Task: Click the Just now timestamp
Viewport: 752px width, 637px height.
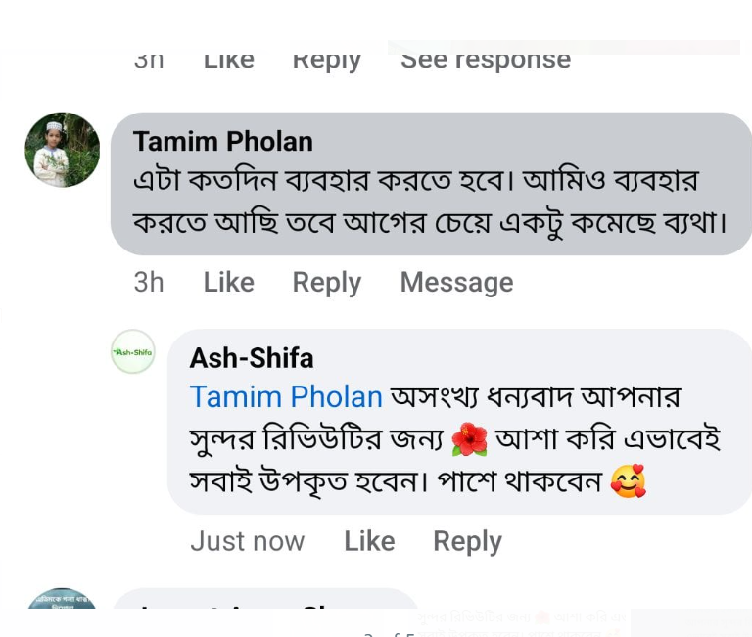Action: click(247, 541)
